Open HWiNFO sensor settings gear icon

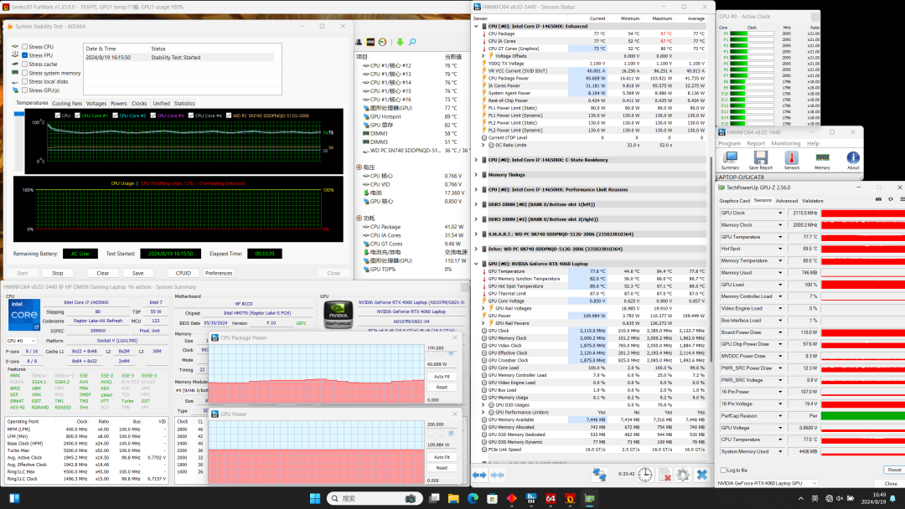[x=682, y=475]
